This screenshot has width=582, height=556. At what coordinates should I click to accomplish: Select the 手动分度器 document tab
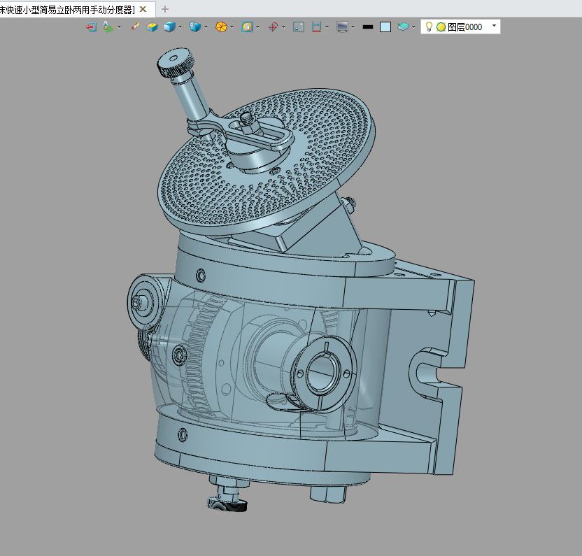[66, 10]
